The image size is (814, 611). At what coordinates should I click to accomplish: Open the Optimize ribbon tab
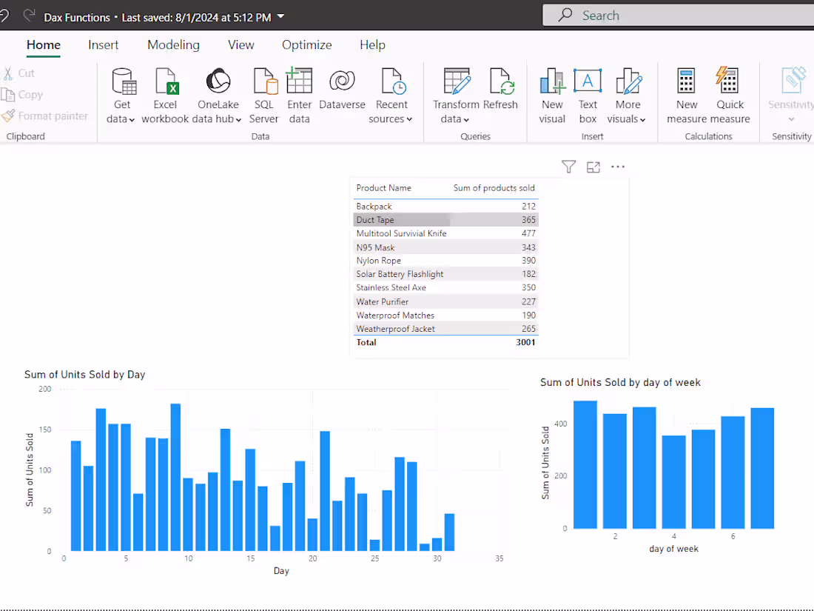tap(306, 44)
